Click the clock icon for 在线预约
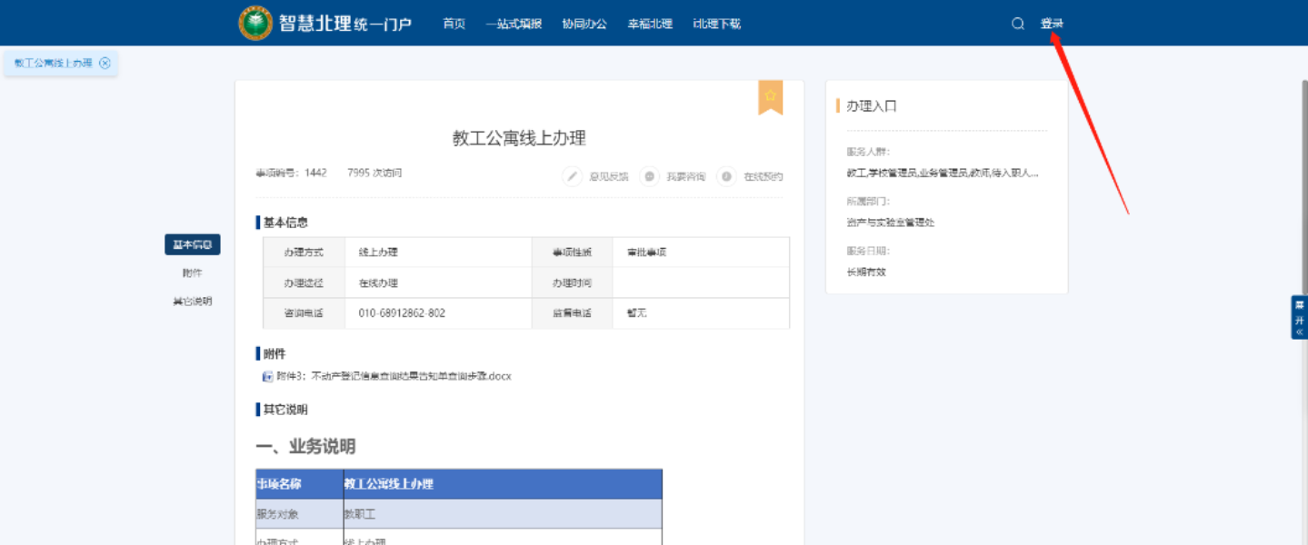The height and width of the screenshot is (545, 1308). (726, 176)
